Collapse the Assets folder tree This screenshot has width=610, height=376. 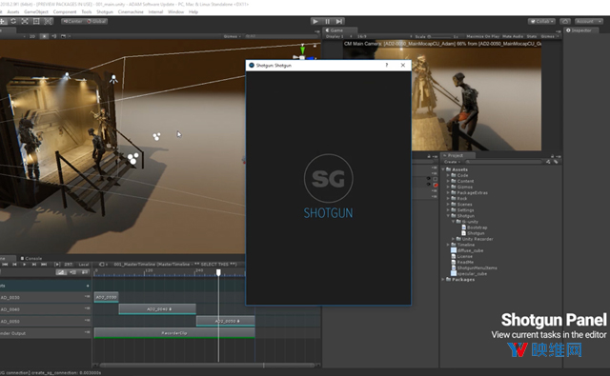(443, 169)
